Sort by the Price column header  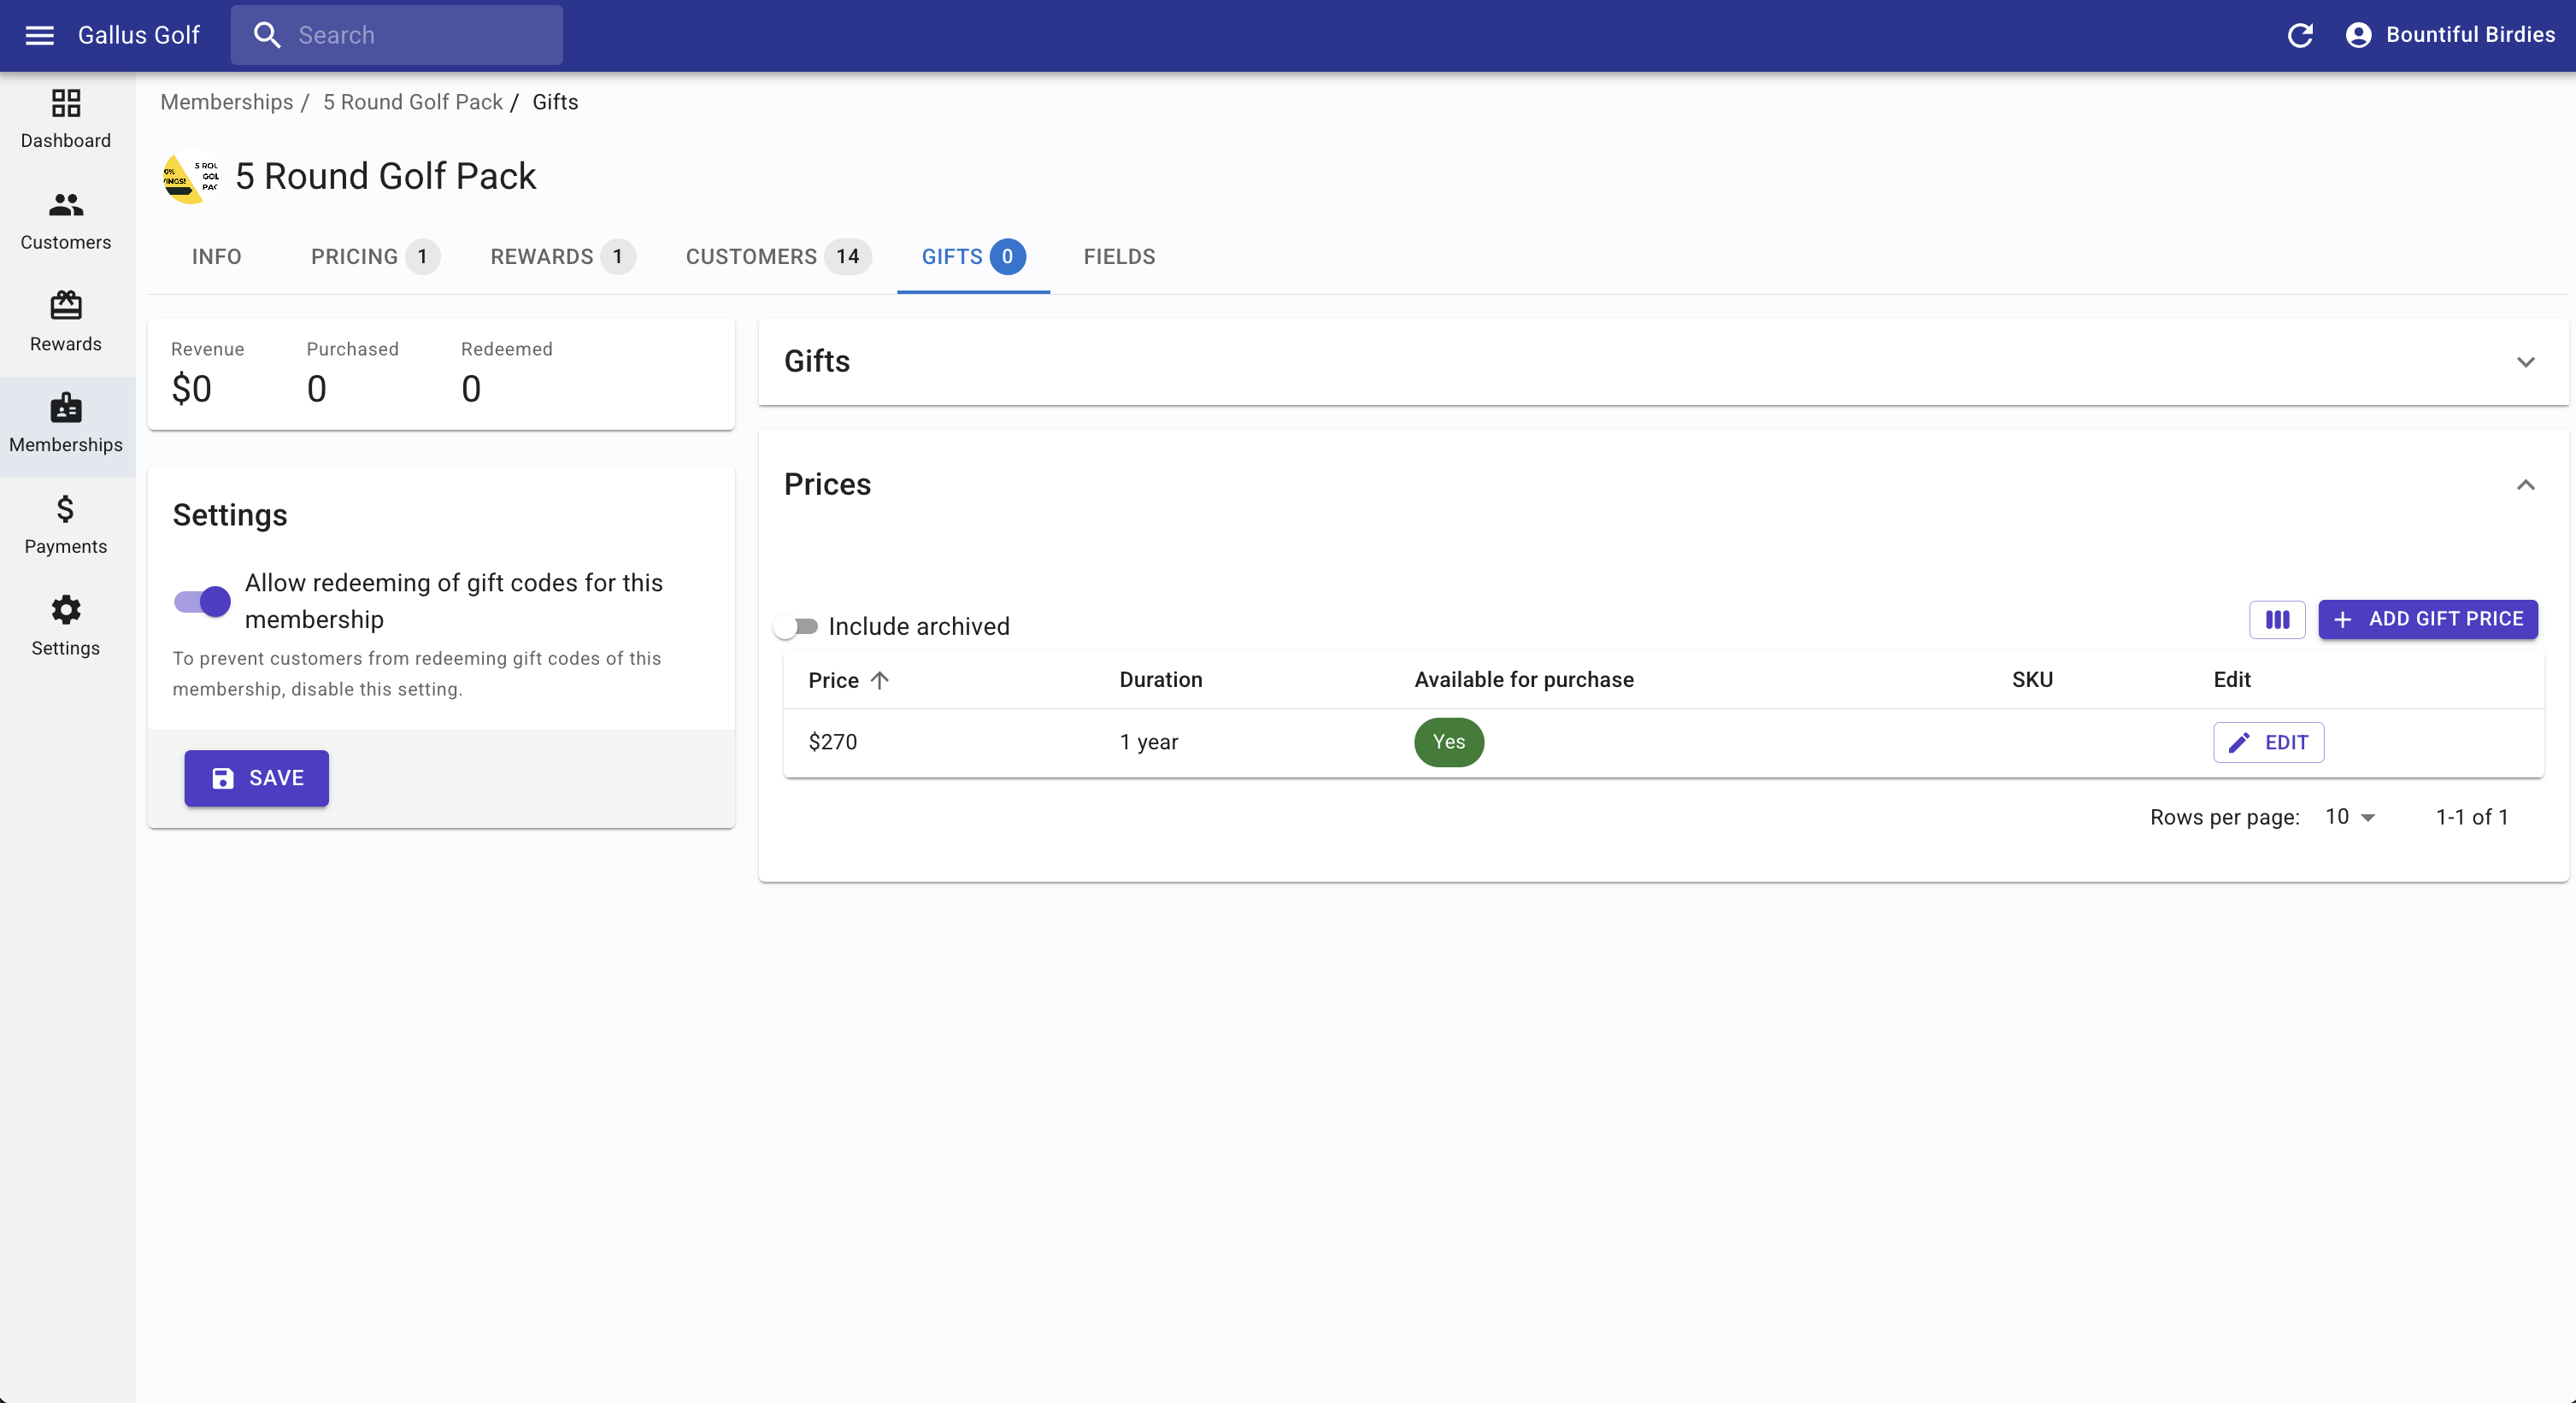(834, 680)
